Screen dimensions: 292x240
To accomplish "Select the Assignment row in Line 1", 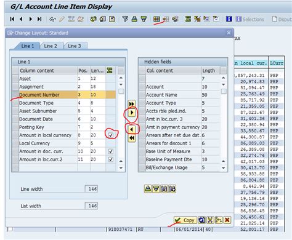I will [63, 87].
